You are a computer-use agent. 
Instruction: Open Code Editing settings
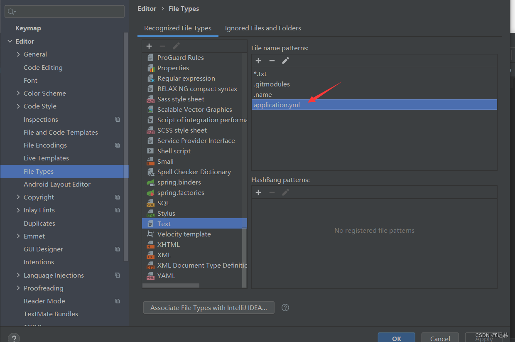pyautogui.click(x=43, y=67)
